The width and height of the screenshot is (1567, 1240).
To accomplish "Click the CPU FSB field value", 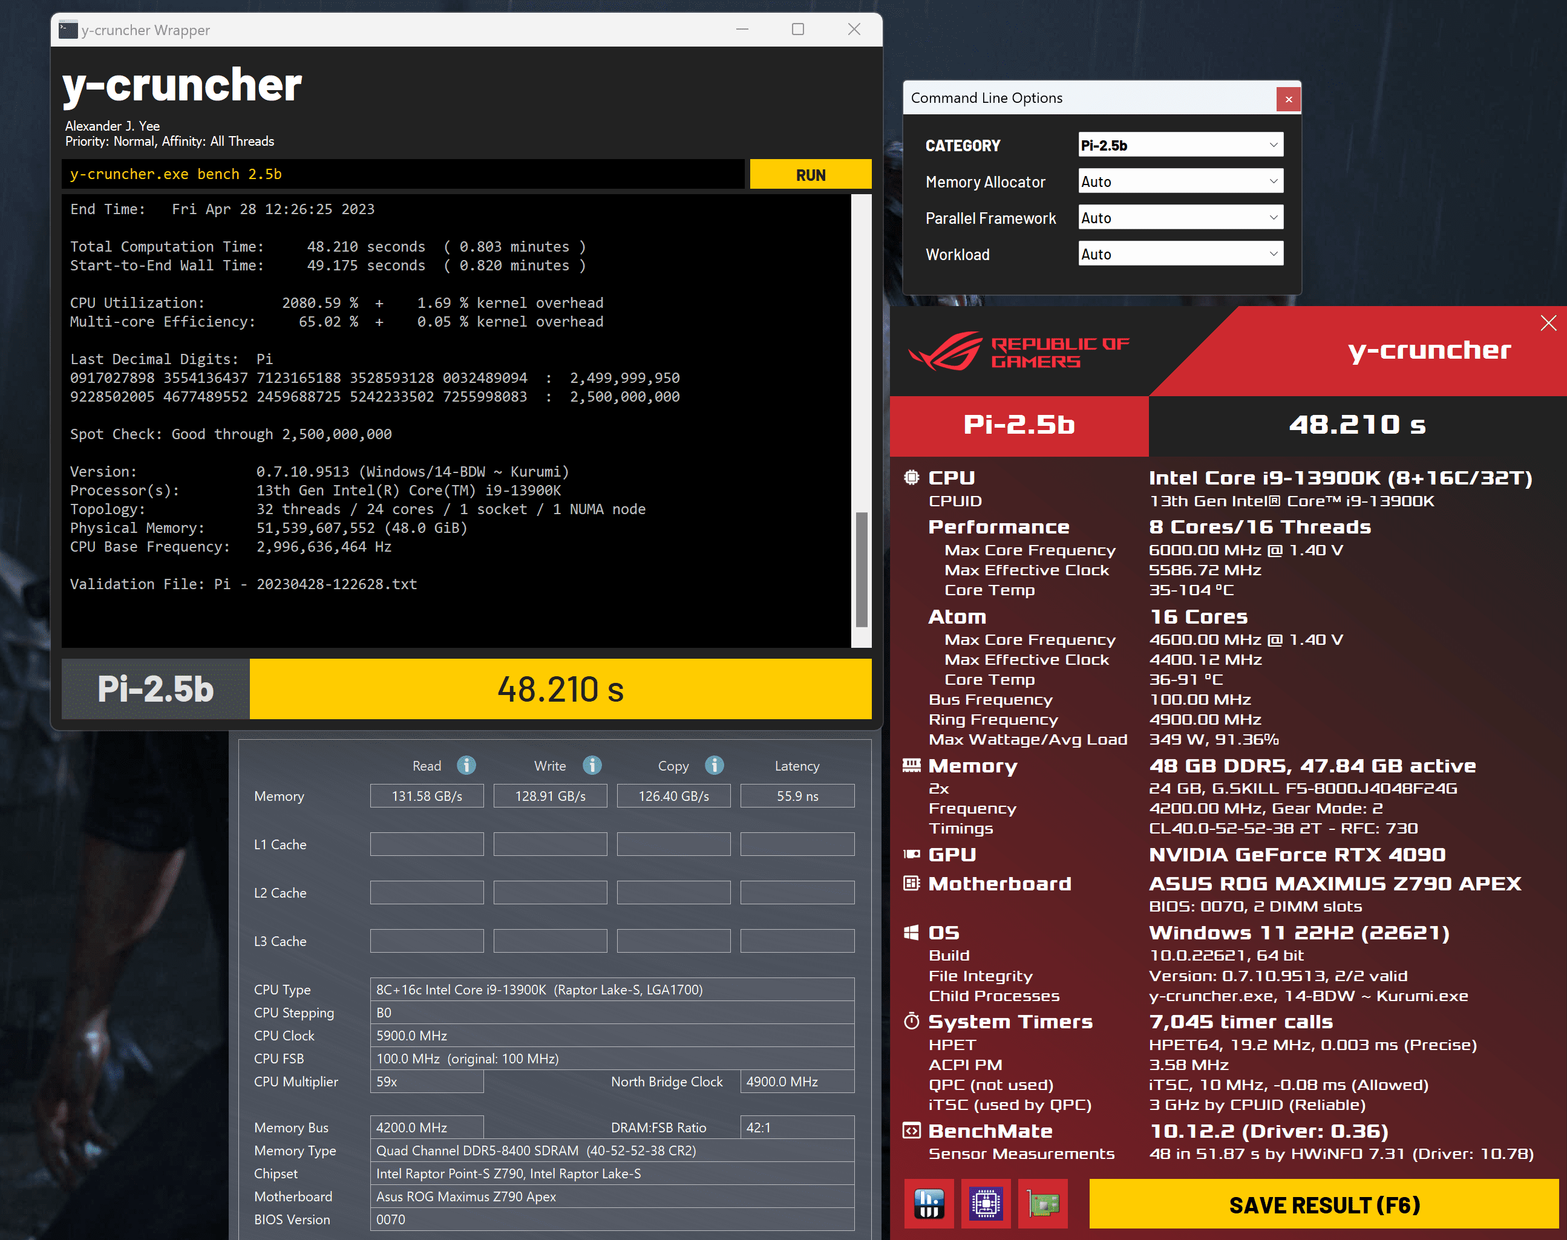I will coord(612,1059).
